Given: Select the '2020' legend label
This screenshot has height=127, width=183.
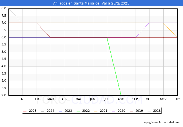Looking at the screenshot, I should pyautogui.click(x=121, y=111).
